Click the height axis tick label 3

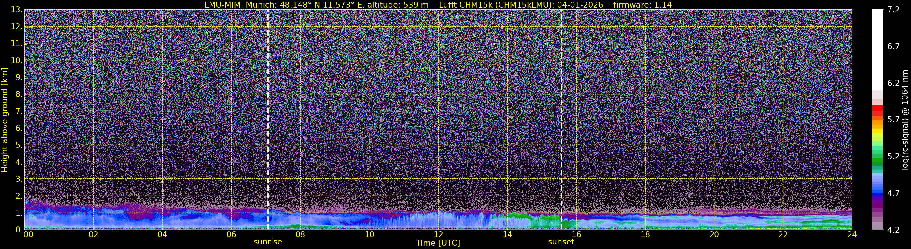[19, 179]
